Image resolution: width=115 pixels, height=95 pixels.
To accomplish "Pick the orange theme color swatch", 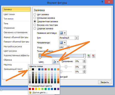I will [x=58, y=69].
